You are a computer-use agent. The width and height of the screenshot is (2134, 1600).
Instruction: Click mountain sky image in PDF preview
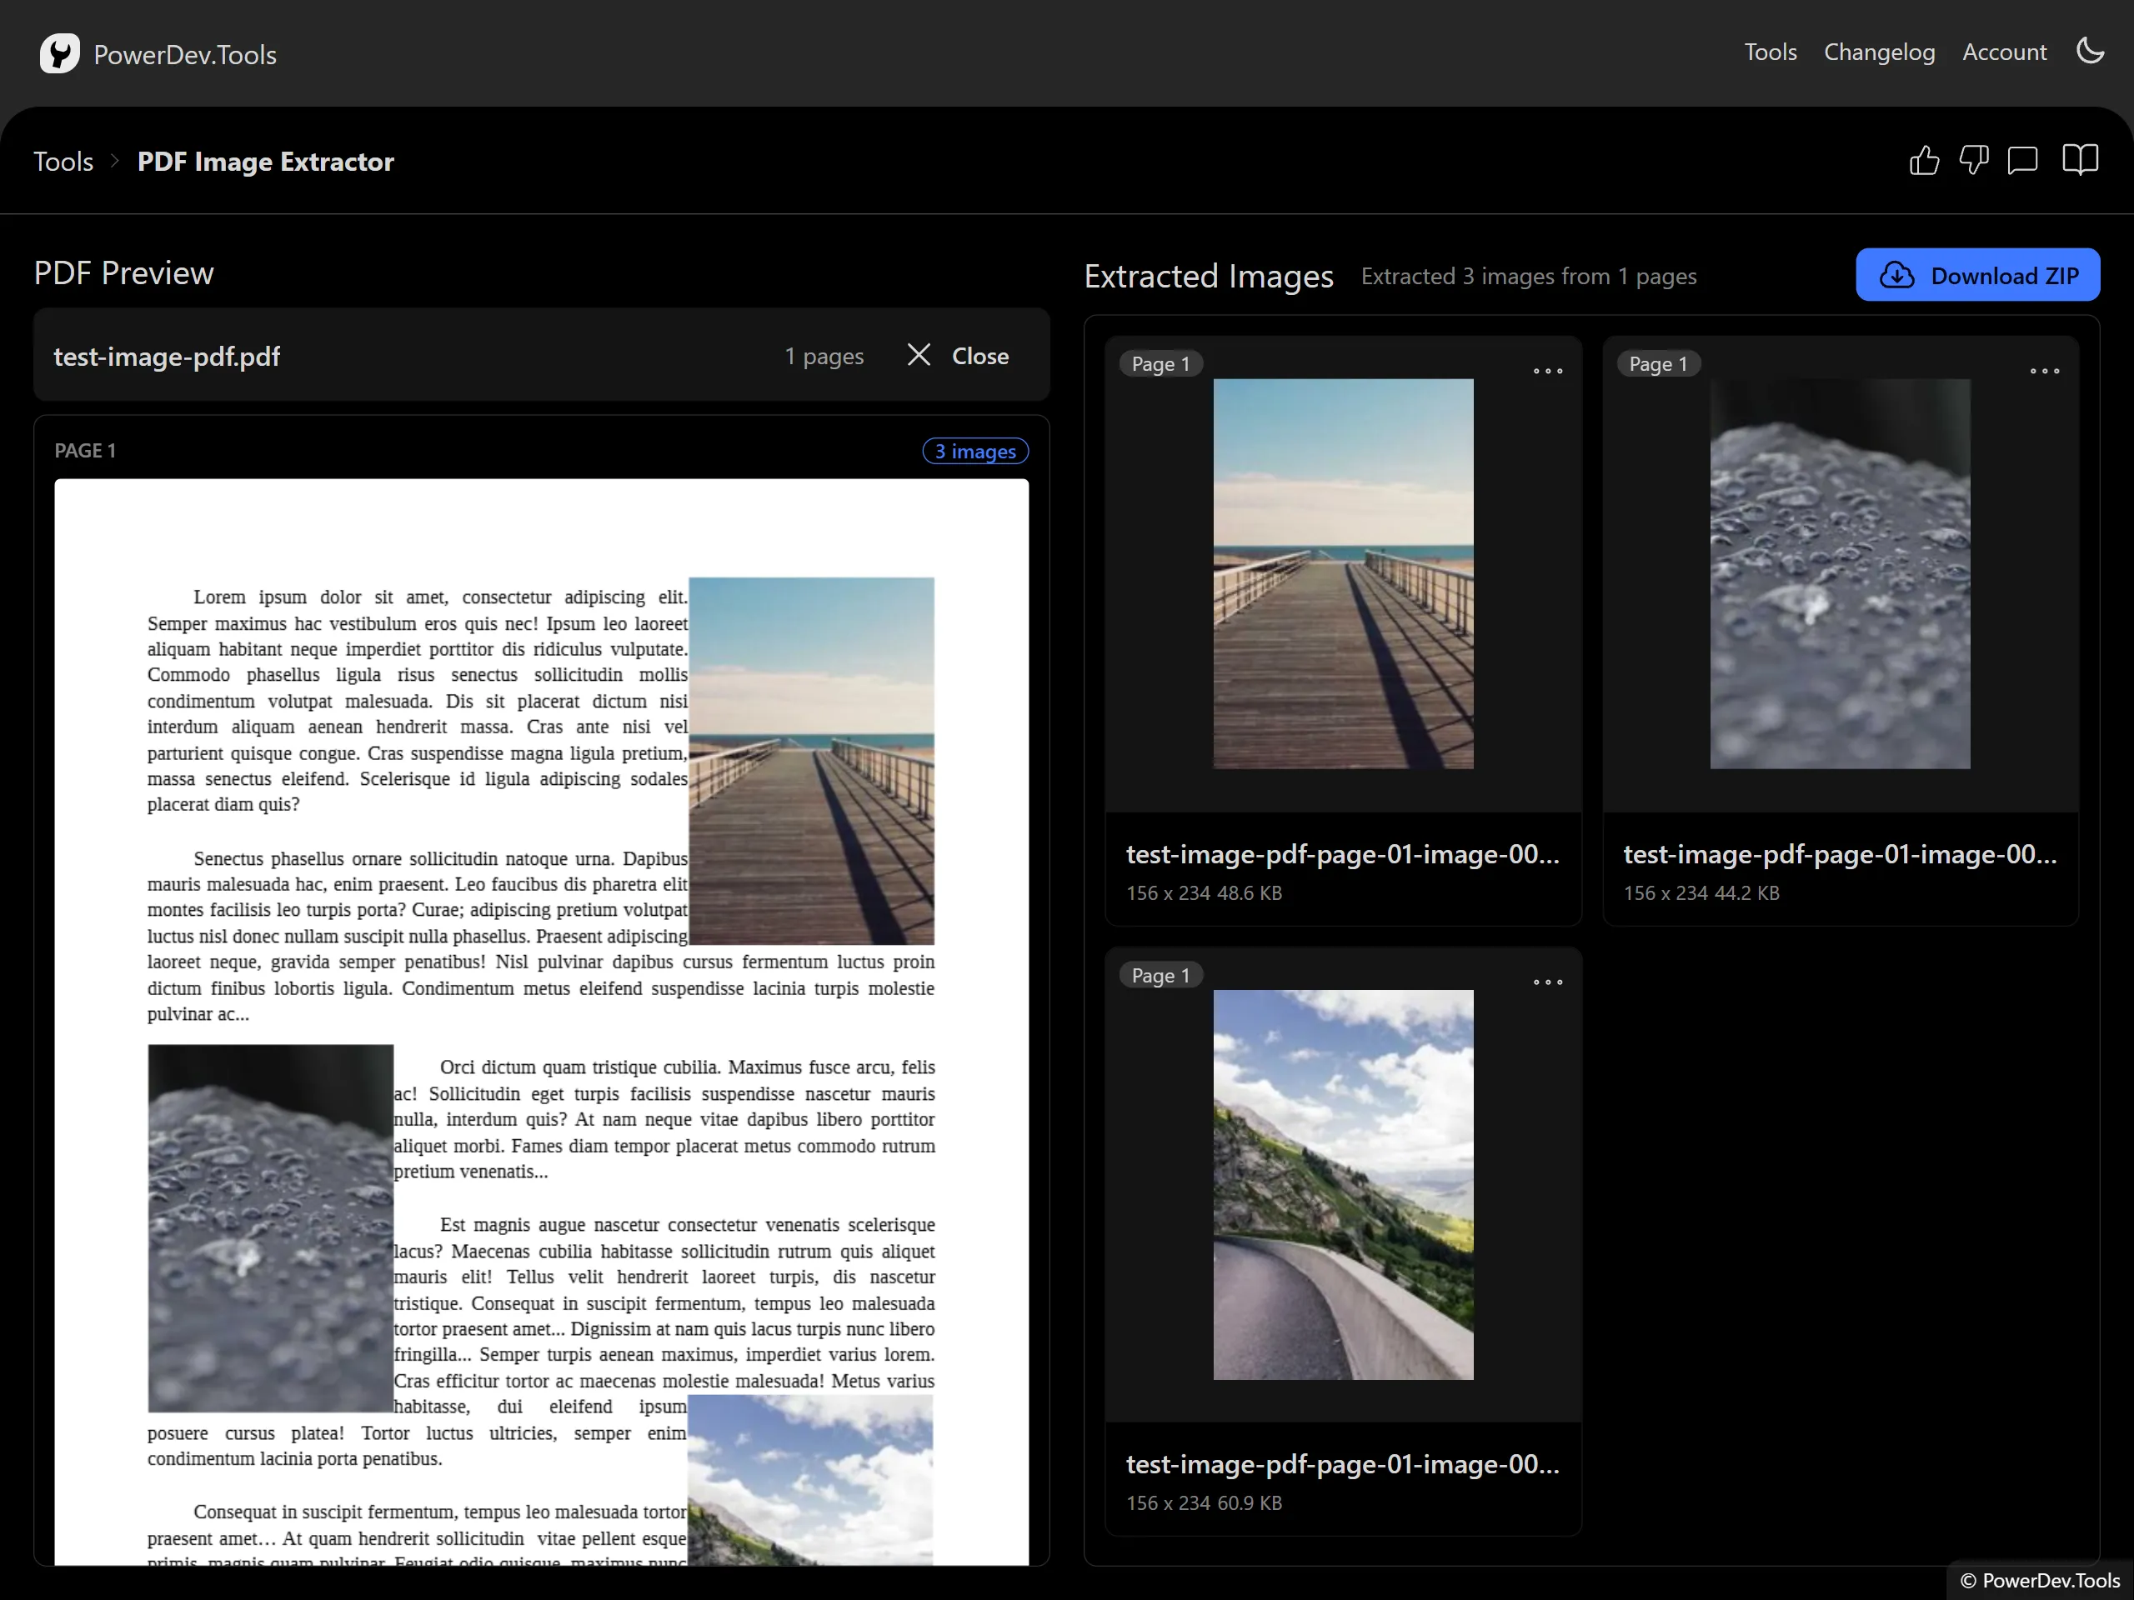click(x=810, y=1479)
